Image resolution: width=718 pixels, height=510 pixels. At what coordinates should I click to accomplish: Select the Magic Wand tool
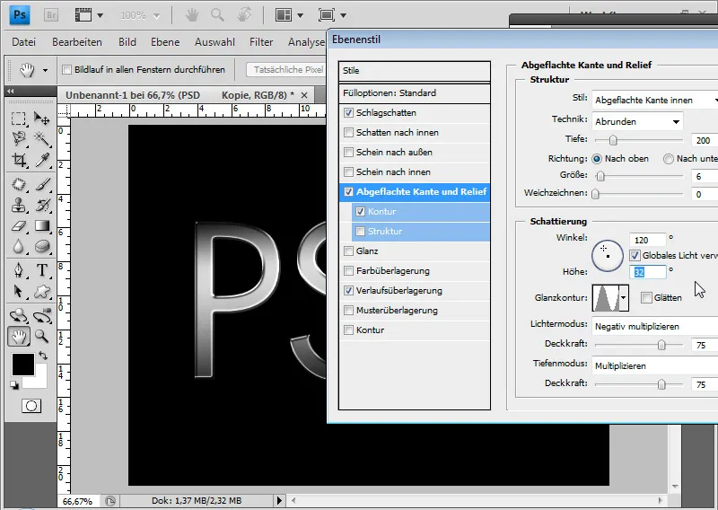[41, 138]
